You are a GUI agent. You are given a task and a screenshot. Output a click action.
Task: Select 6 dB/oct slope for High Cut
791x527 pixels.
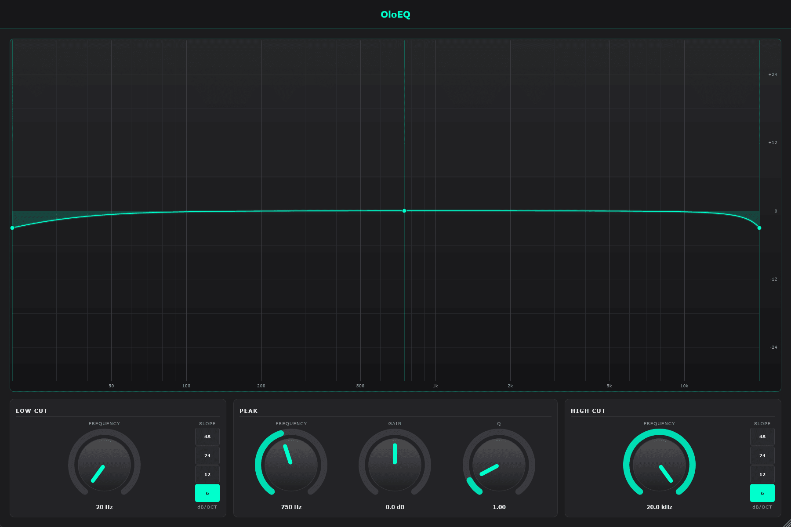pyautogui.click(x=762, y=493)
